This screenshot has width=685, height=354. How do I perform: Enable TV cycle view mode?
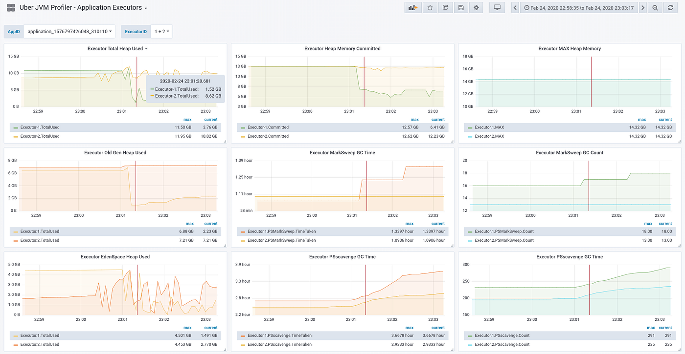point(497,7)
